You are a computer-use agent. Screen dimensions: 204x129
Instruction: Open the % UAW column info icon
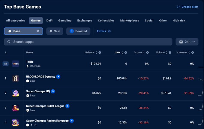click(x=147, y=52)
